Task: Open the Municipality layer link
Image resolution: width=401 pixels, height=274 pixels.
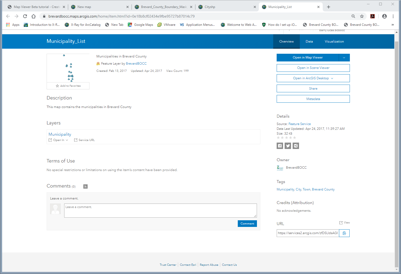Action: [60, 134]
